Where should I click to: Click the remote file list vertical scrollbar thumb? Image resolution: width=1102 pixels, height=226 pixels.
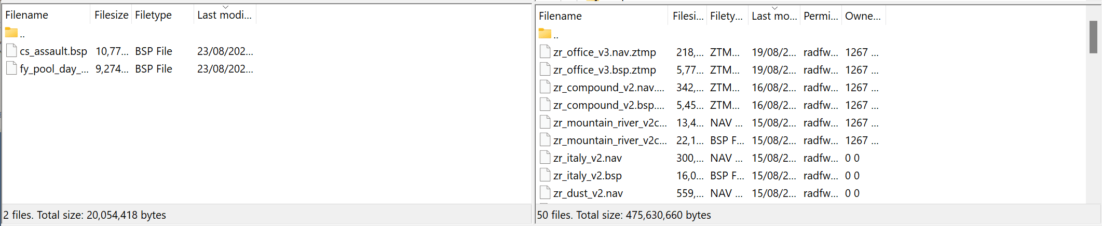1093,36
